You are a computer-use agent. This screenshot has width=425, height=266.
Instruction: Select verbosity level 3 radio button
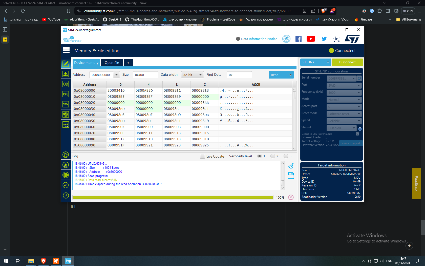(286, 156)
